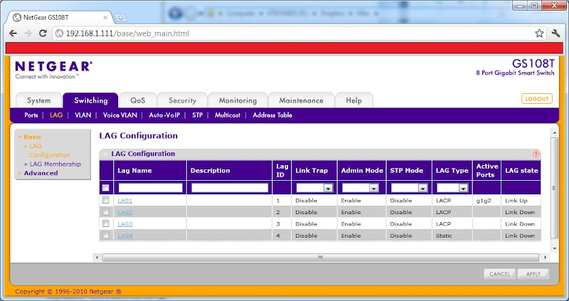
Task: Click the horizontal scrollbar left arrow
Action: (97, 258)
